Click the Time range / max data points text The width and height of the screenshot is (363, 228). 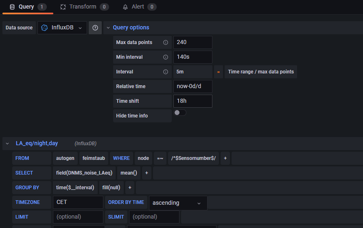point(261,72)
